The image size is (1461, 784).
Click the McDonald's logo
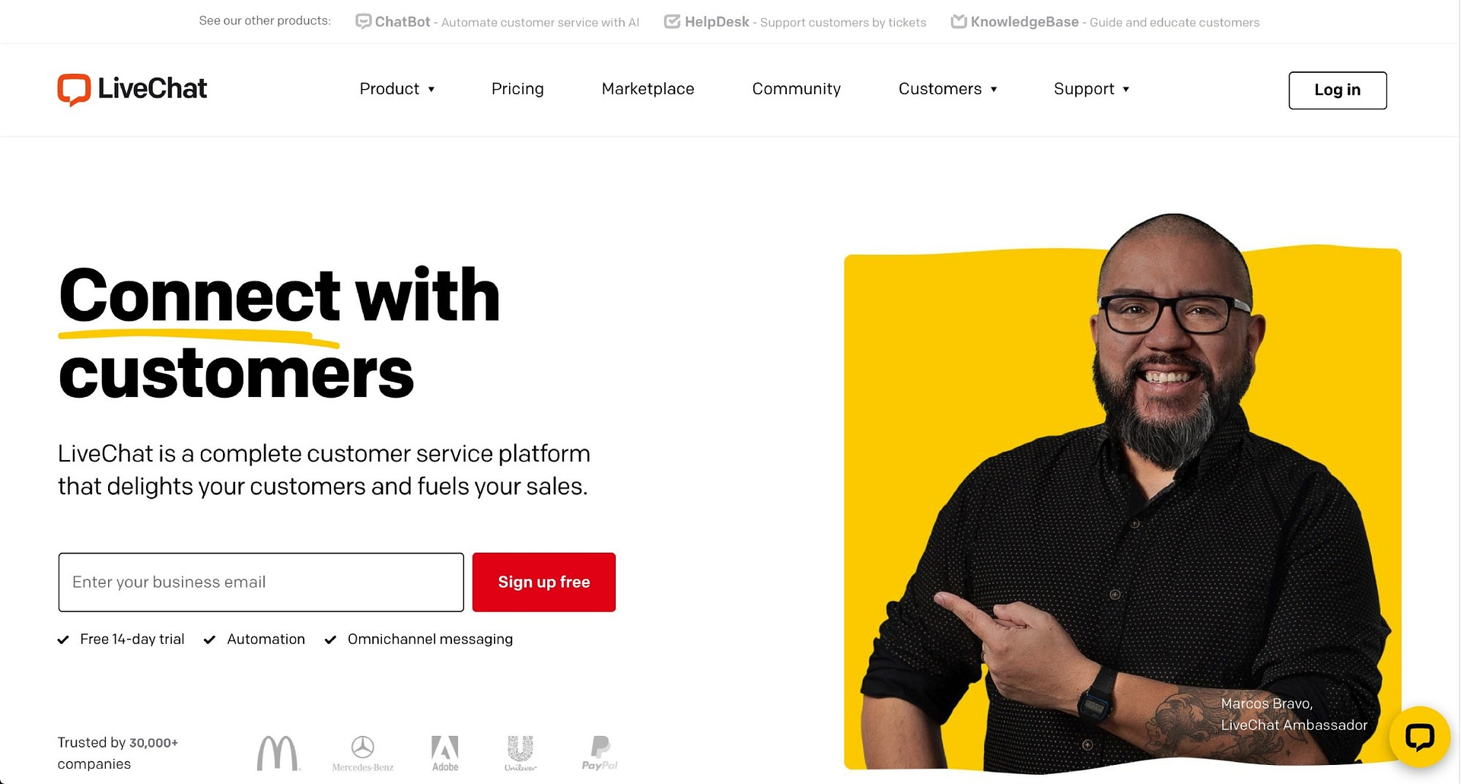tap(278, 753)
